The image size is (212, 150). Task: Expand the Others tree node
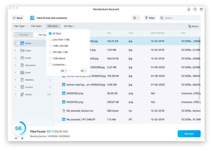(x=15, y=95)
